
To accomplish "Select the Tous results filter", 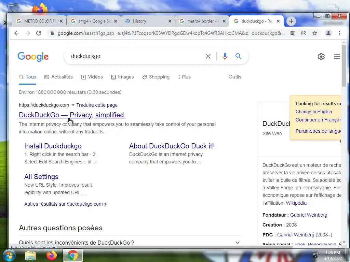I will click(27, 77).
